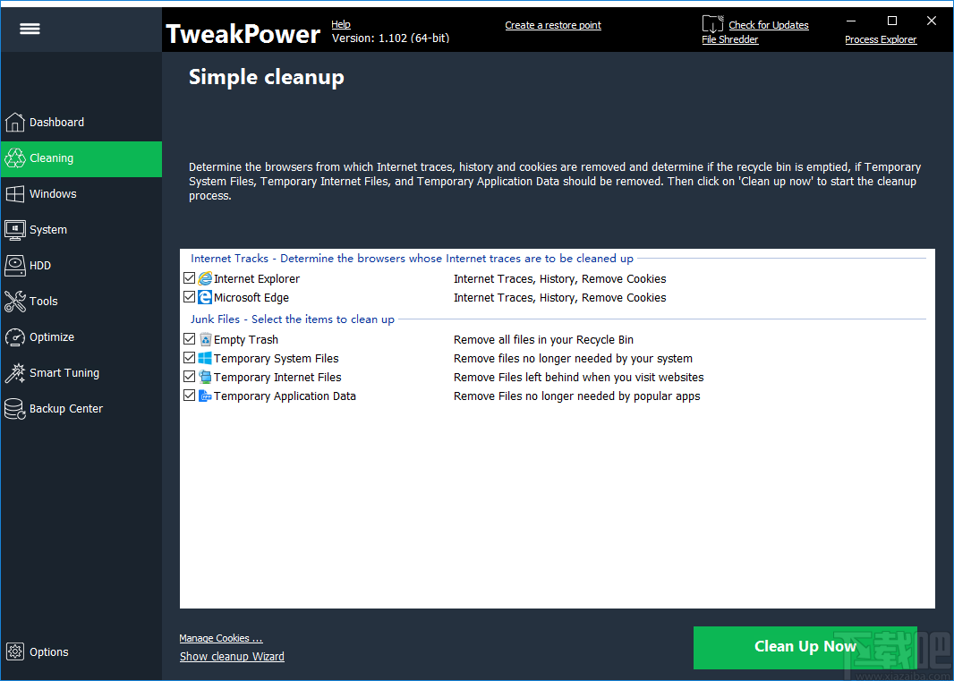954x681 pixels.
Task: Click the Check for Updates icon
Action: pyautogui.click(x=712, y=24)
